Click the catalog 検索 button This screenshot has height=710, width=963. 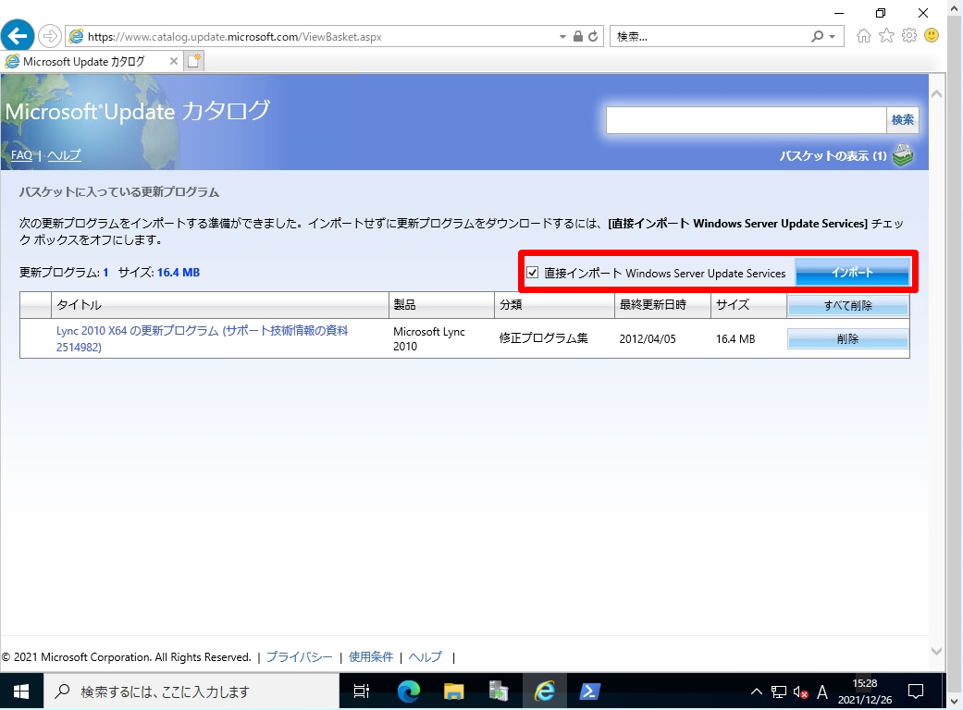click(x=902, y=119)
